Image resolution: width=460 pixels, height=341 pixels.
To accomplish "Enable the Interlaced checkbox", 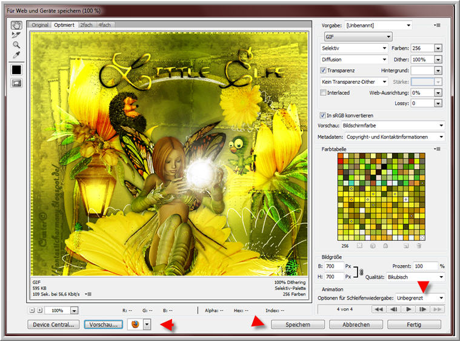I will [323, 92].
